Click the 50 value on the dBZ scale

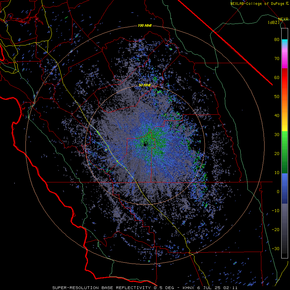pyautogui.click(x=277, y=97)
